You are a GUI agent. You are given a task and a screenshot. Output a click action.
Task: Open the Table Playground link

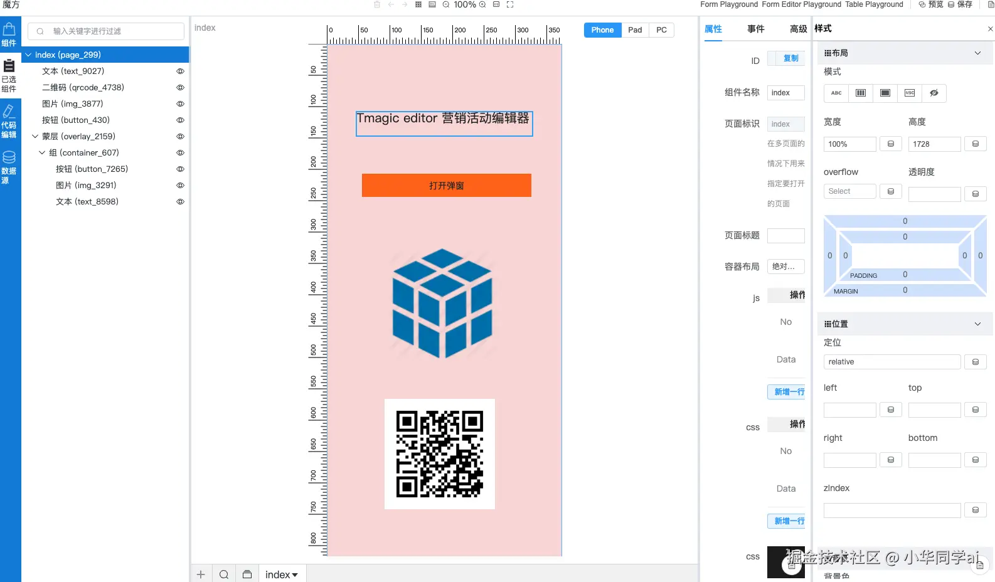click(875, 4)
